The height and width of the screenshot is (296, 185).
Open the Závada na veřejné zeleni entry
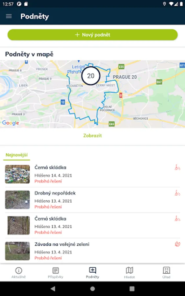point(92,251)
